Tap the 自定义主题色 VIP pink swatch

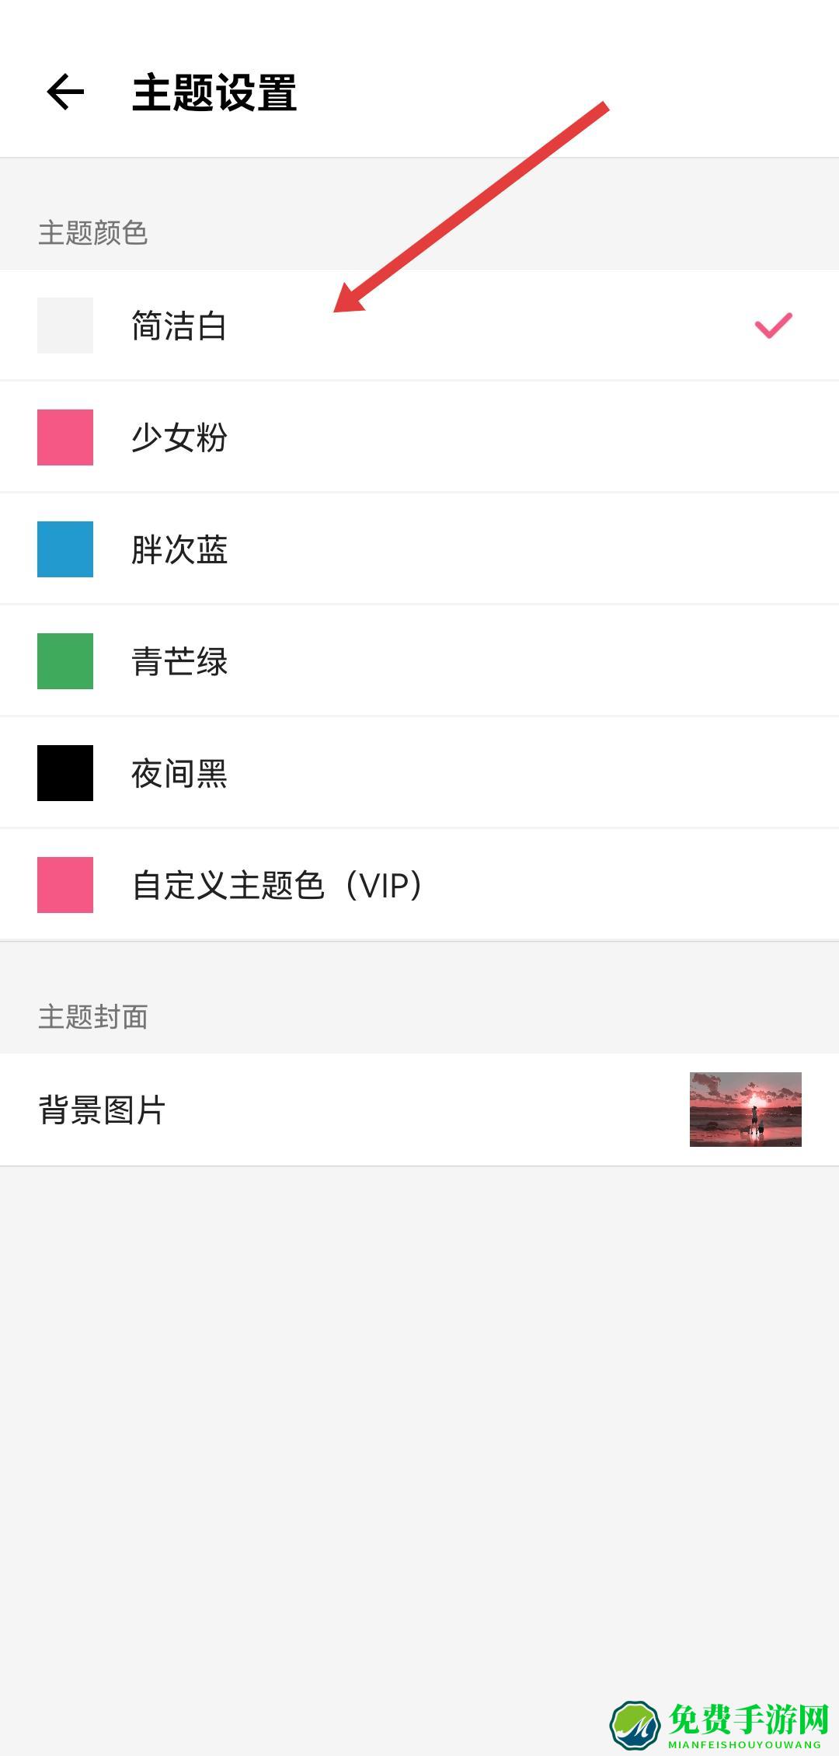click(65, 885)
